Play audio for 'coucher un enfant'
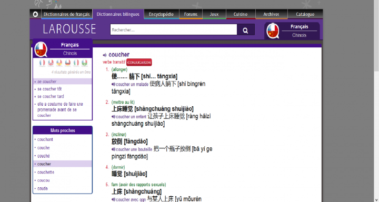 (x=113, y=117)
